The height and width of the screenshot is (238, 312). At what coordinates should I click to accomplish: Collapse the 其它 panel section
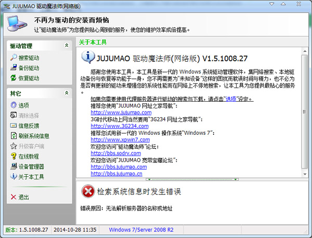pos(66,93)
